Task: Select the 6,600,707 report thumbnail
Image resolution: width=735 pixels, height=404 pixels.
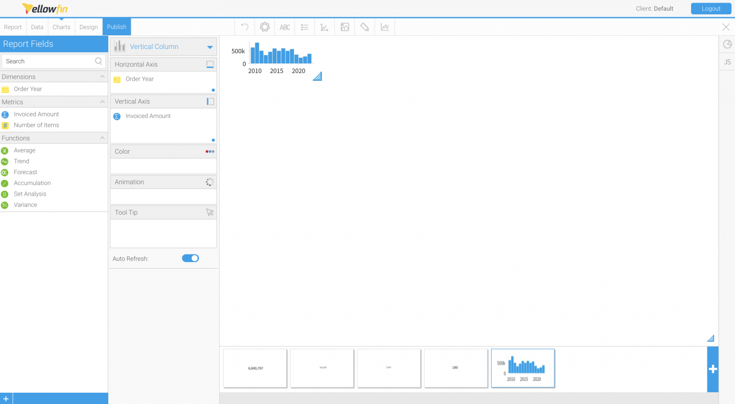Action: point(255,368)
